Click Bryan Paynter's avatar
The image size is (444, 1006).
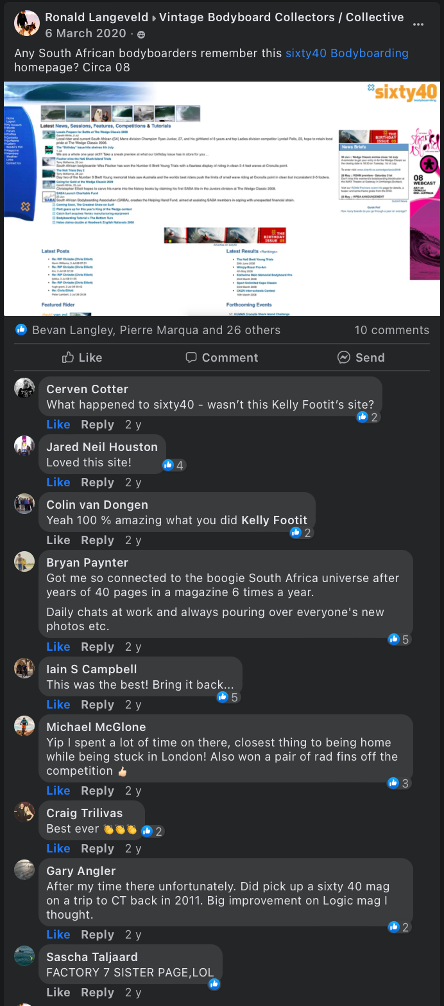click(x=24, y=562)
